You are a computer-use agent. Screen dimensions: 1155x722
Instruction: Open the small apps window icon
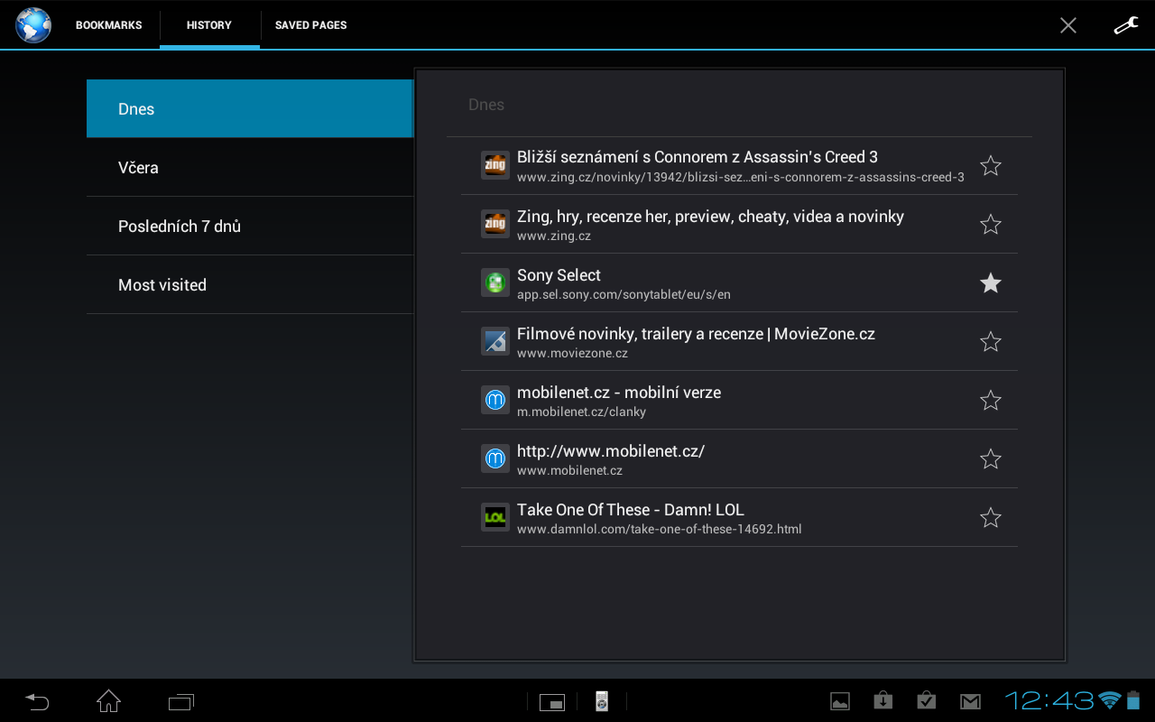pos(551,700)
